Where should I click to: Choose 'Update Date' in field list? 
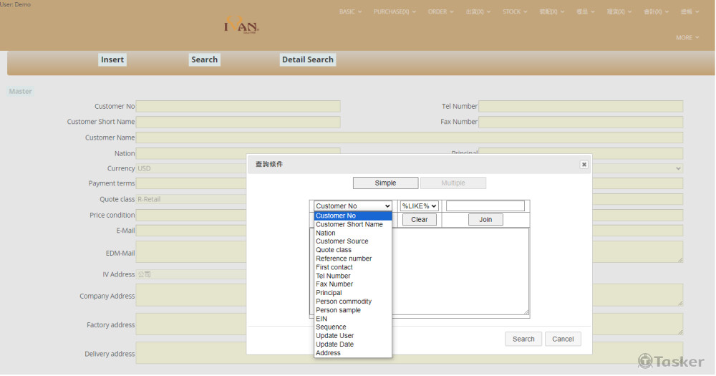pyautogui.click(x=334, y=344)
